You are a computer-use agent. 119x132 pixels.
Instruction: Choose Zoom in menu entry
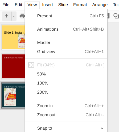pos(66,106)
